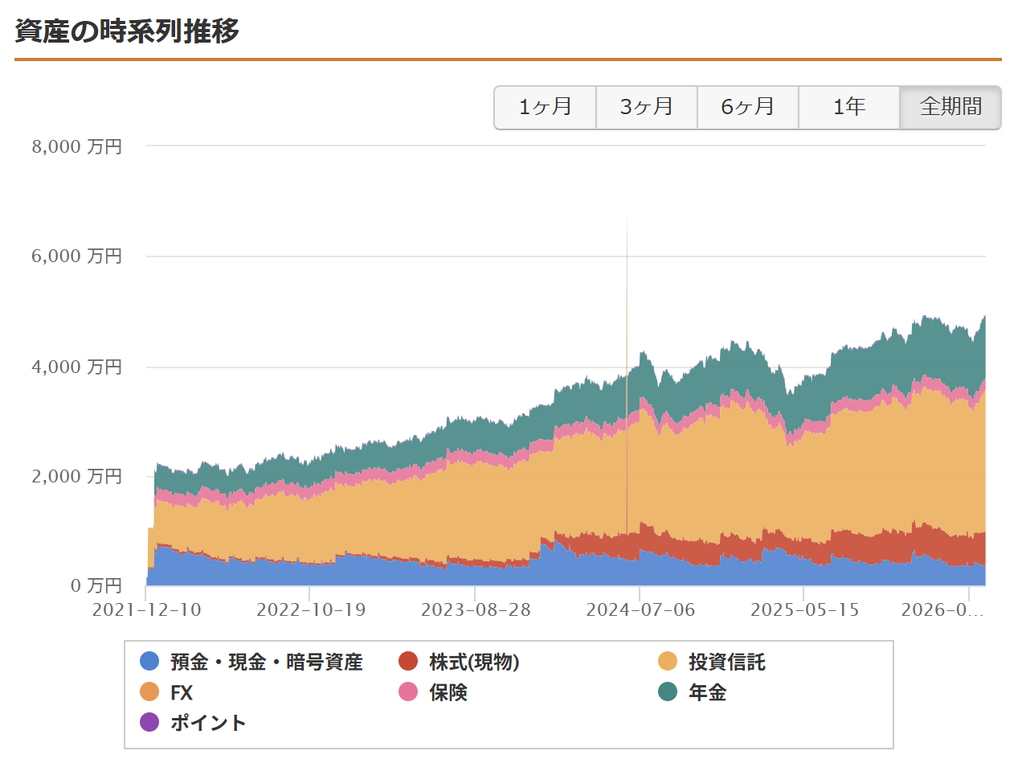Toggle the 預金・現金・暗号資産 series label
This screenshot has height=759, width=1022.
coord(266,663)
